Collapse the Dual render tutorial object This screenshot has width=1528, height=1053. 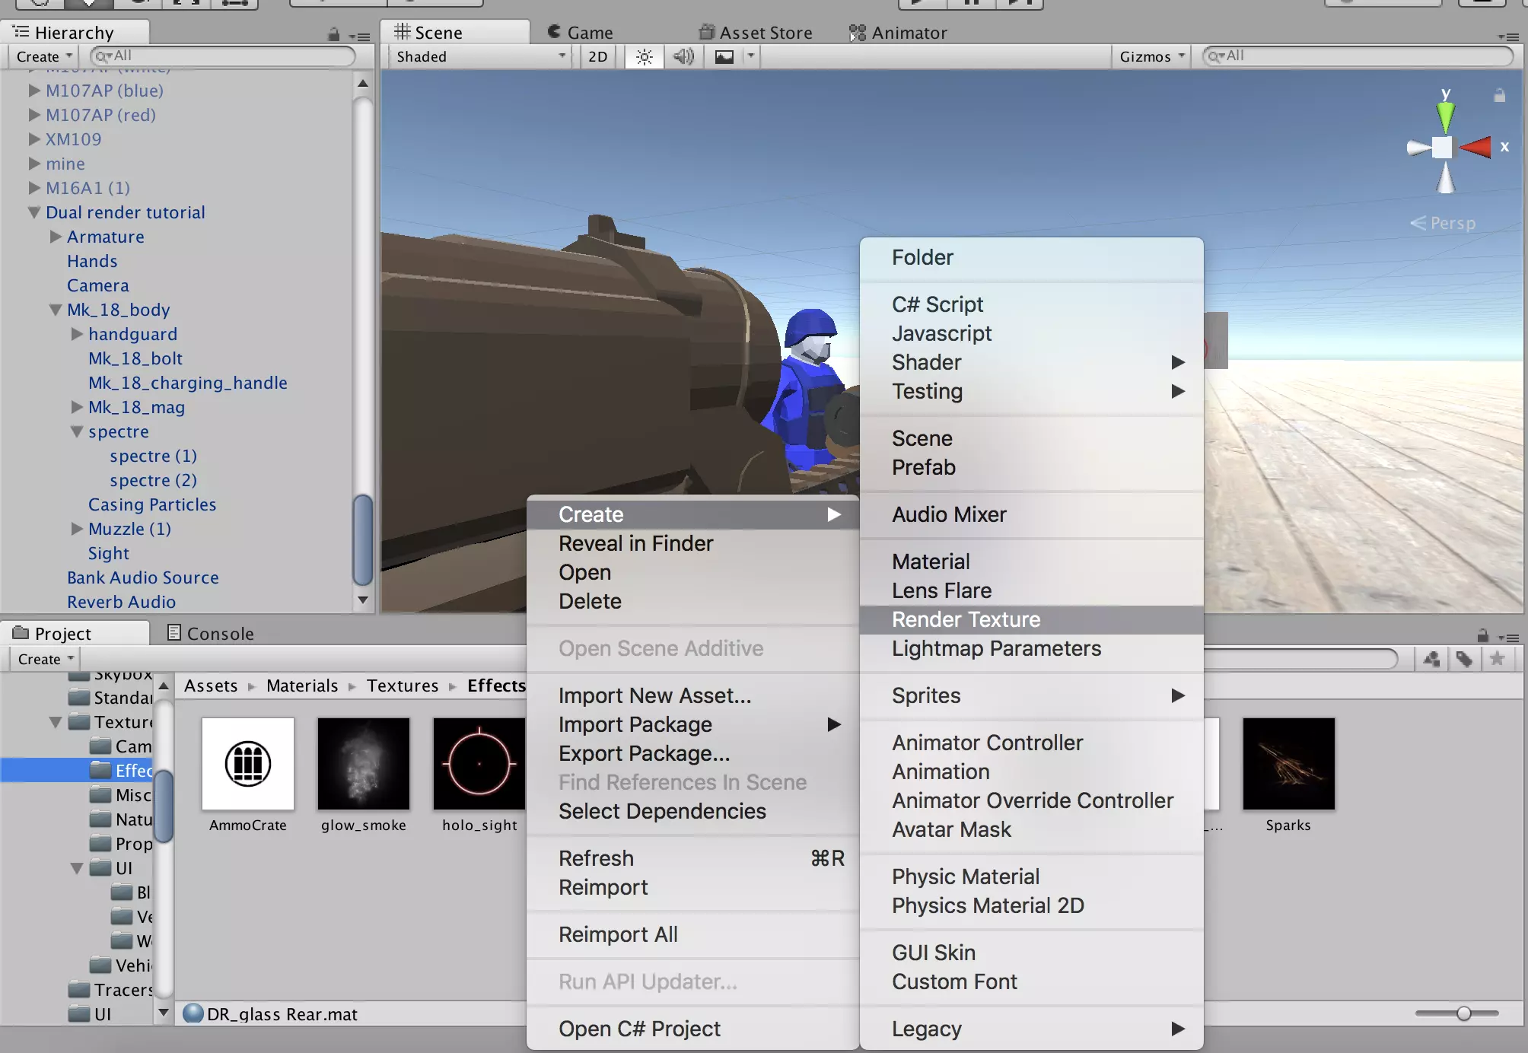(x=34, y=212)
